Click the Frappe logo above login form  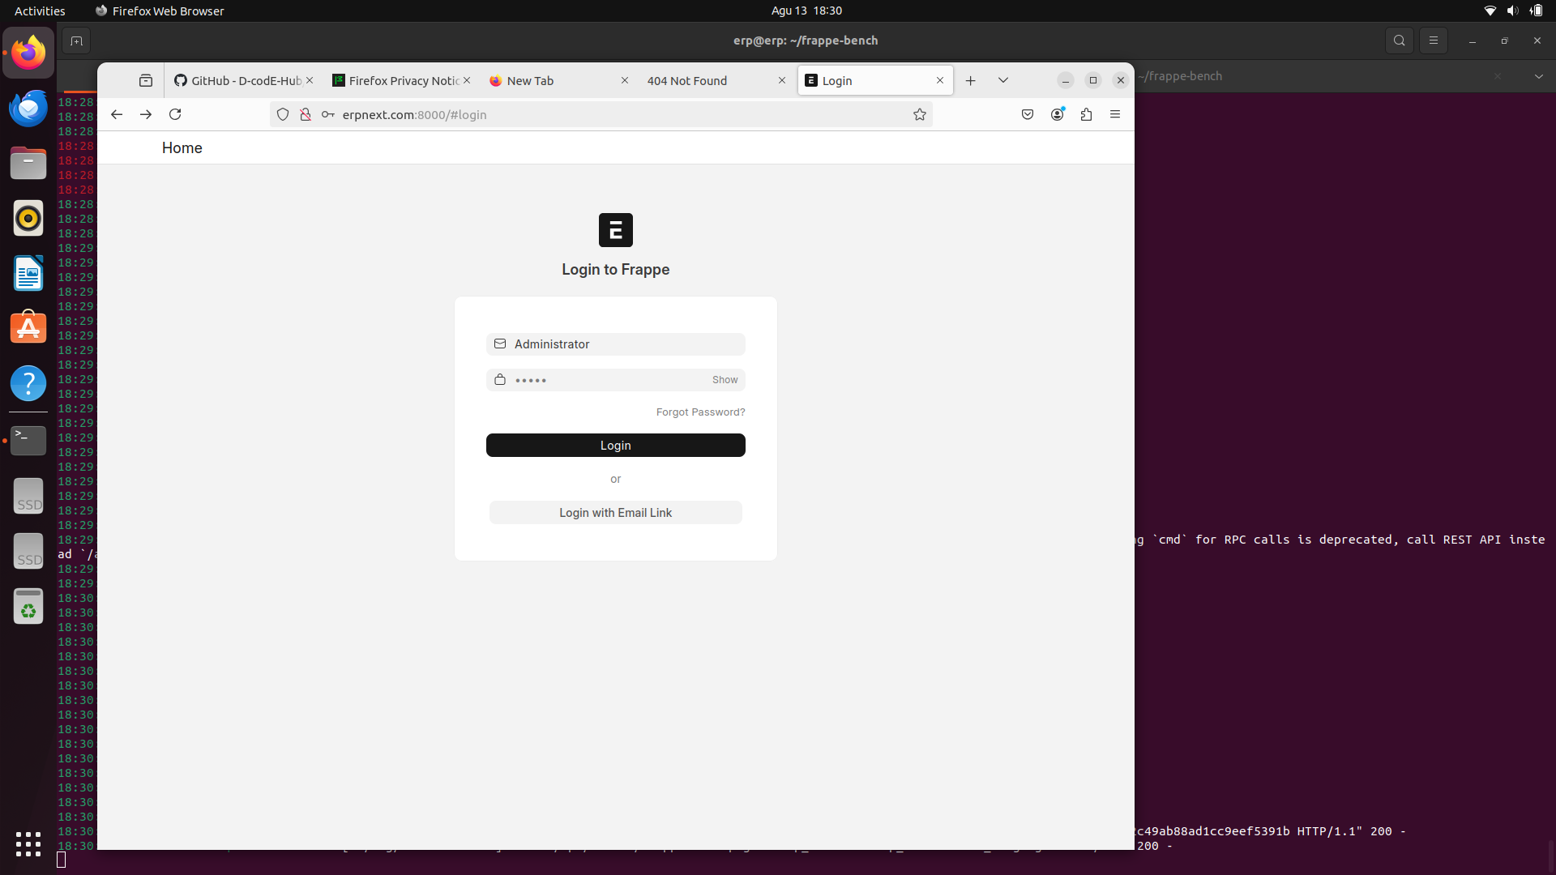pyautogui.click(x=616, y=230)
